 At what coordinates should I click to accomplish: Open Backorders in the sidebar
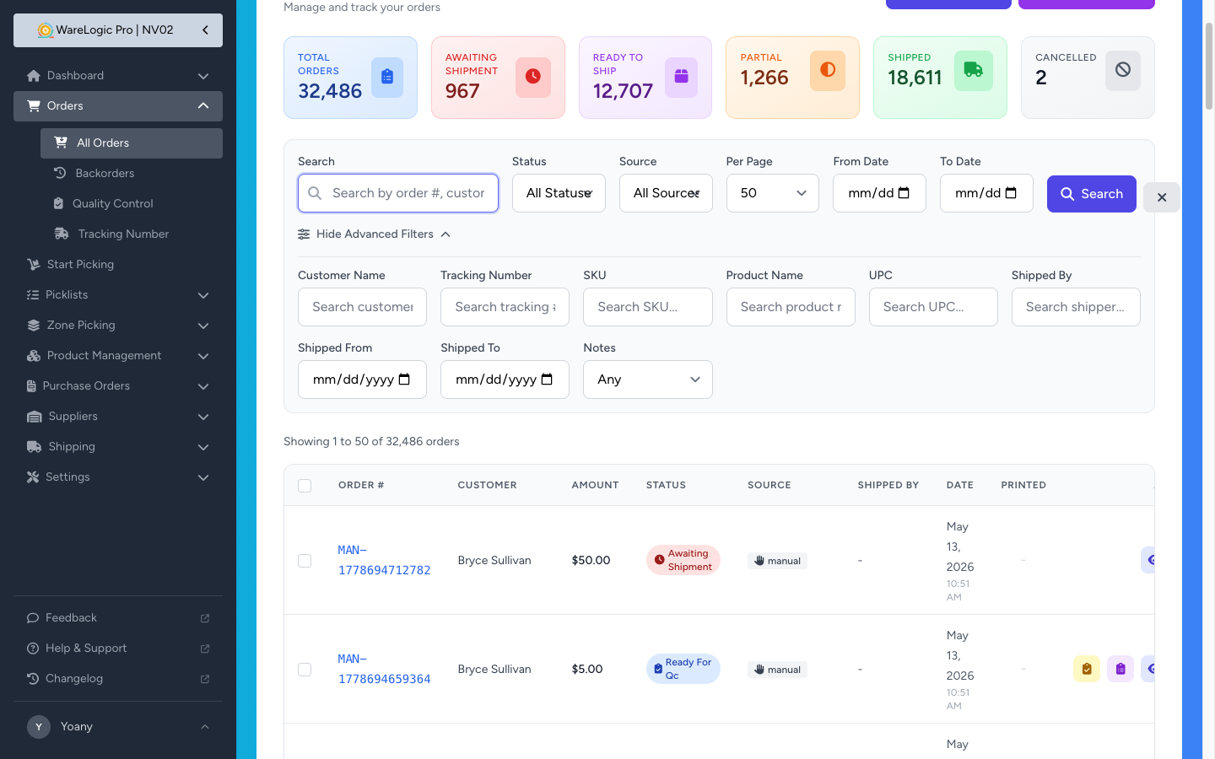[132, 174]
